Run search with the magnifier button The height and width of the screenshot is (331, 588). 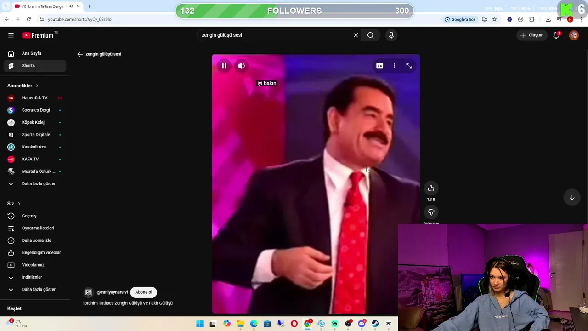click(x=370, y=35)
